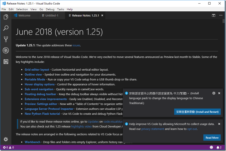Switch to the Welcome tab
The width and height of the screenshot is (226, 151).
coord(24,15)
